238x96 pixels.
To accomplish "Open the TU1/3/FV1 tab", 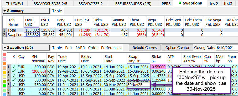I will (x=14, y=3).
